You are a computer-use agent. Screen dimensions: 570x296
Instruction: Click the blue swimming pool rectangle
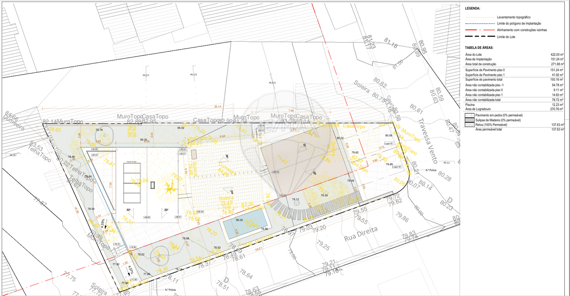click(246, 224)
